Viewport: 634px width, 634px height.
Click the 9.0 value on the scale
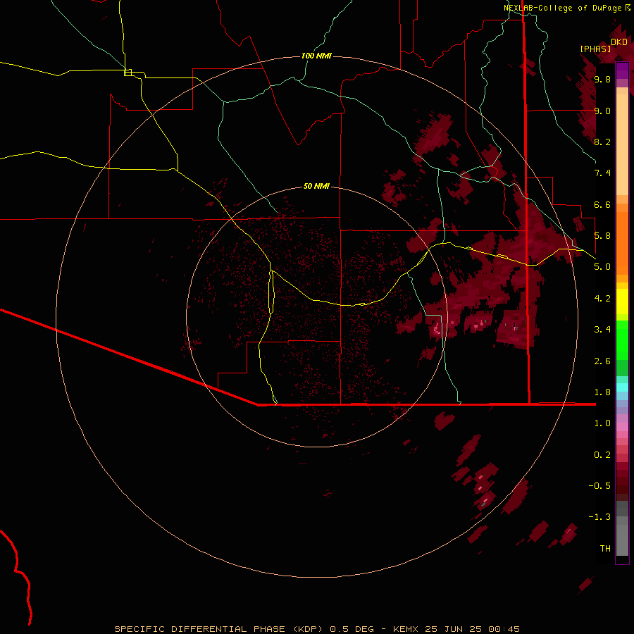point(602,111)
